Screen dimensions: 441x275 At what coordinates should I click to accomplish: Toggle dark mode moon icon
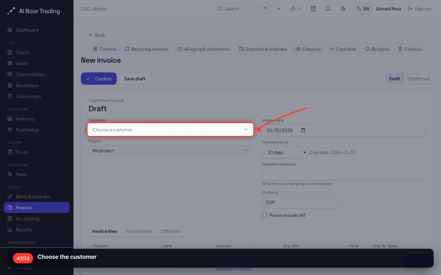343,9
